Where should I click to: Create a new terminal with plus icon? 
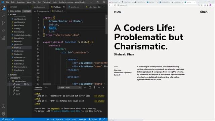pos(85,87)
